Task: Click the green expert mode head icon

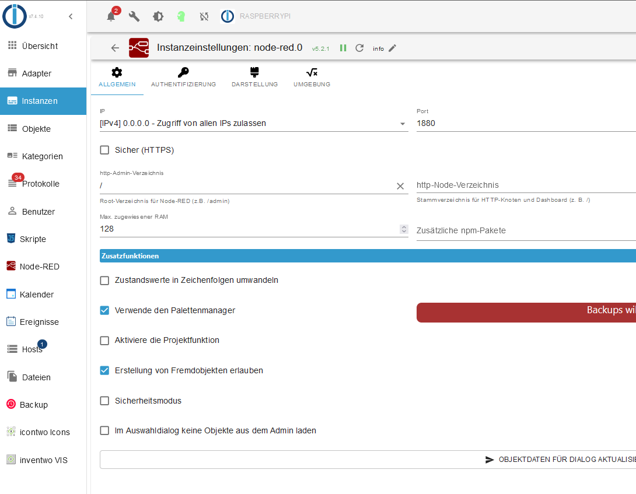Action: point(181,16)
